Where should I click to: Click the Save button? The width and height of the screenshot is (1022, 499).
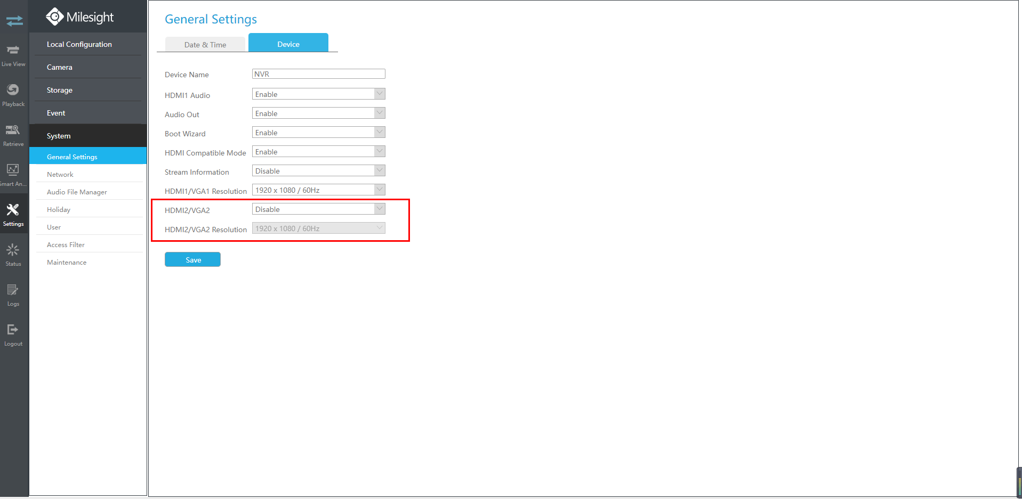(192, 259)
